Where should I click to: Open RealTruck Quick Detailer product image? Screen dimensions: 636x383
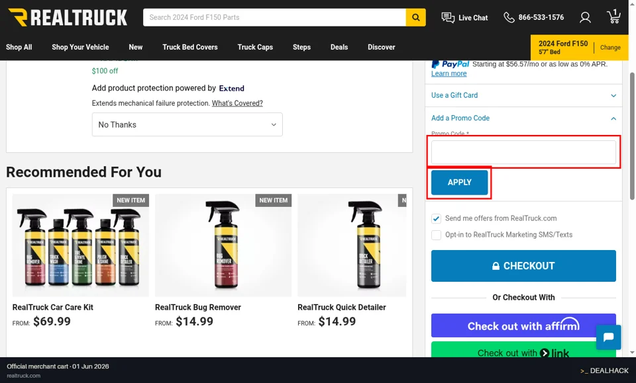coord(352,245)
